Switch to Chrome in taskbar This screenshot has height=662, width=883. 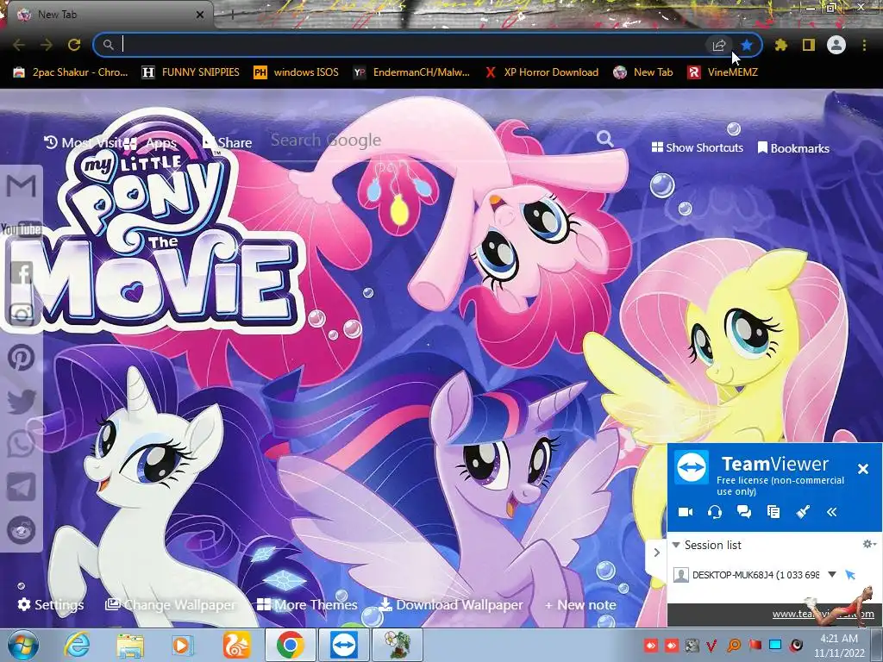290,645
